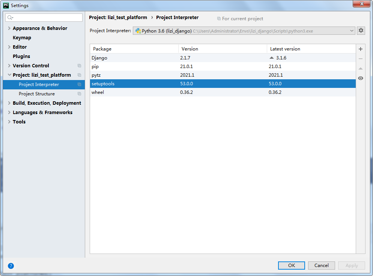
Task: Open interpreter gear settings menu
Action: [361, 31]
